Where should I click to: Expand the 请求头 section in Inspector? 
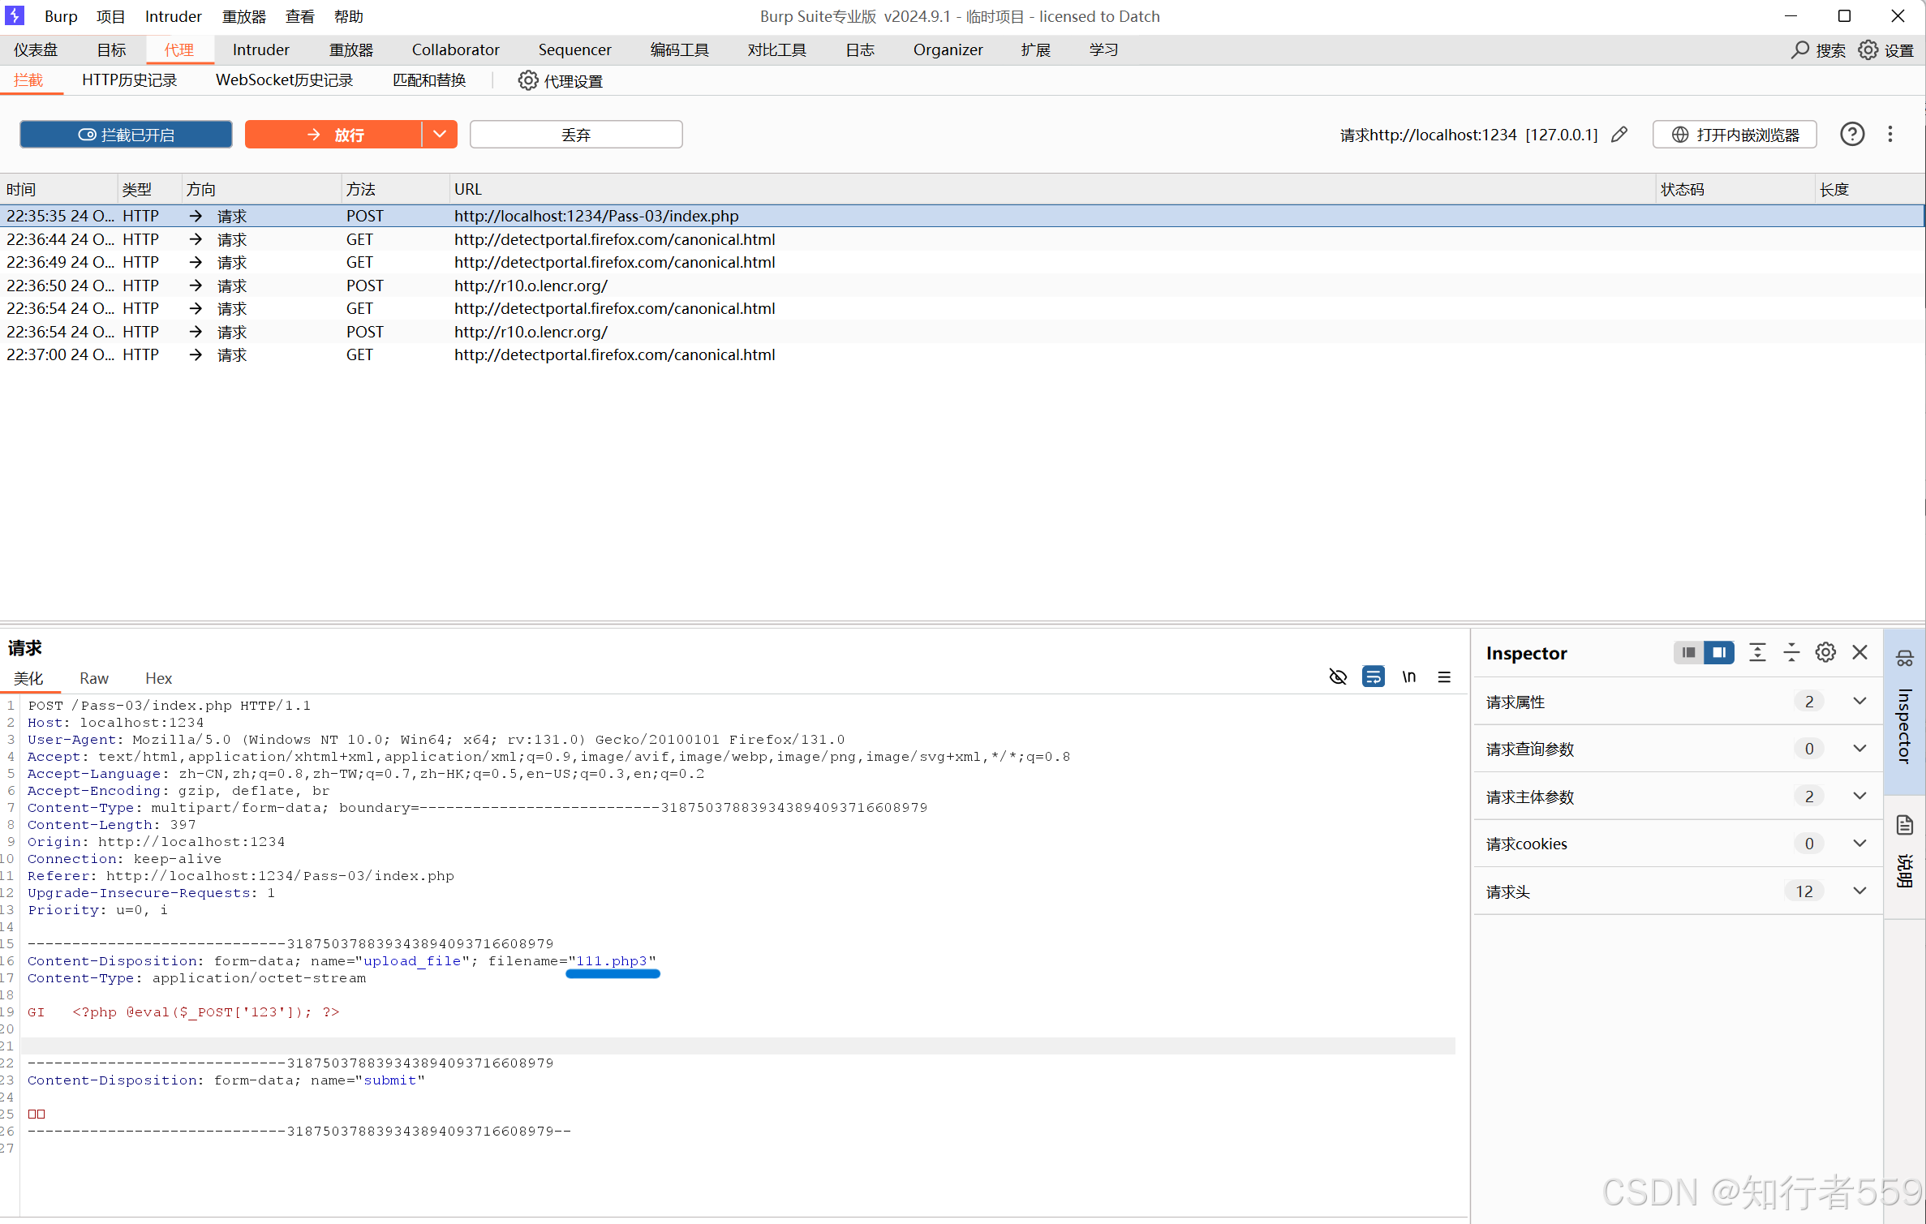point(1859,891)
